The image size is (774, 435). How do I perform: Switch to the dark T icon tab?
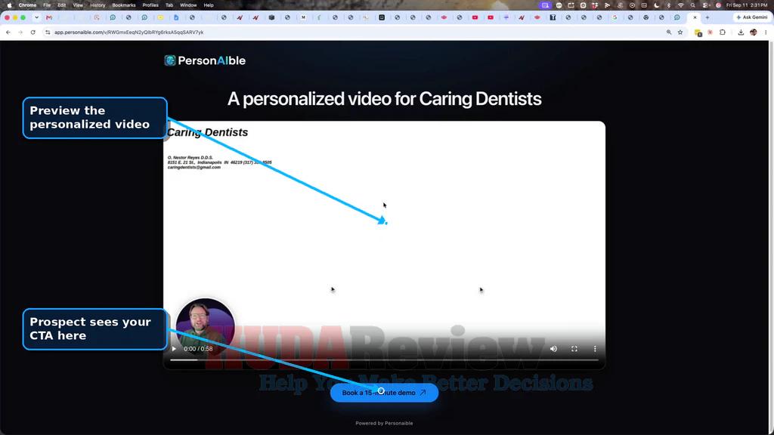click(x=553, y=17)
